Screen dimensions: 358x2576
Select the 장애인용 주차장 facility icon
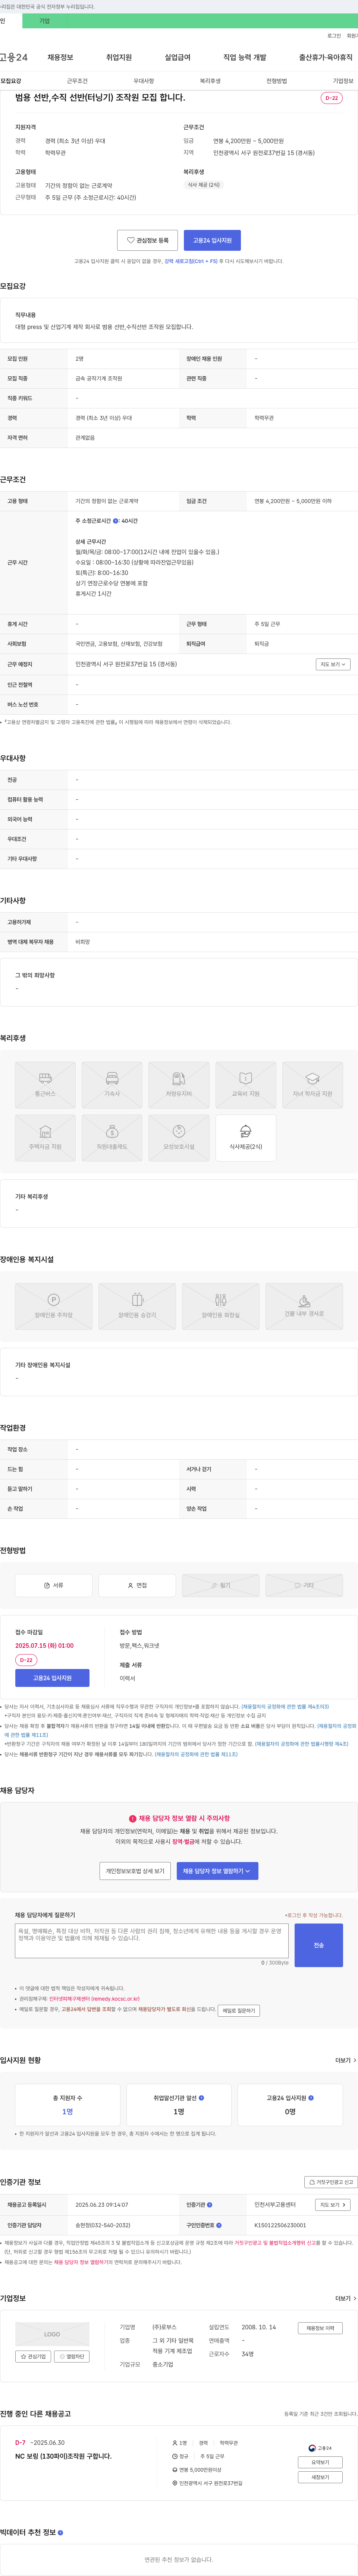pos(54,1306)
